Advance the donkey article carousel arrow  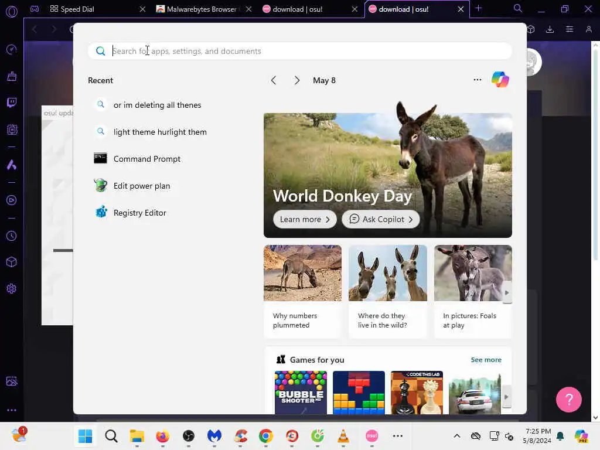pyautogui.click(x=507, y=293)
